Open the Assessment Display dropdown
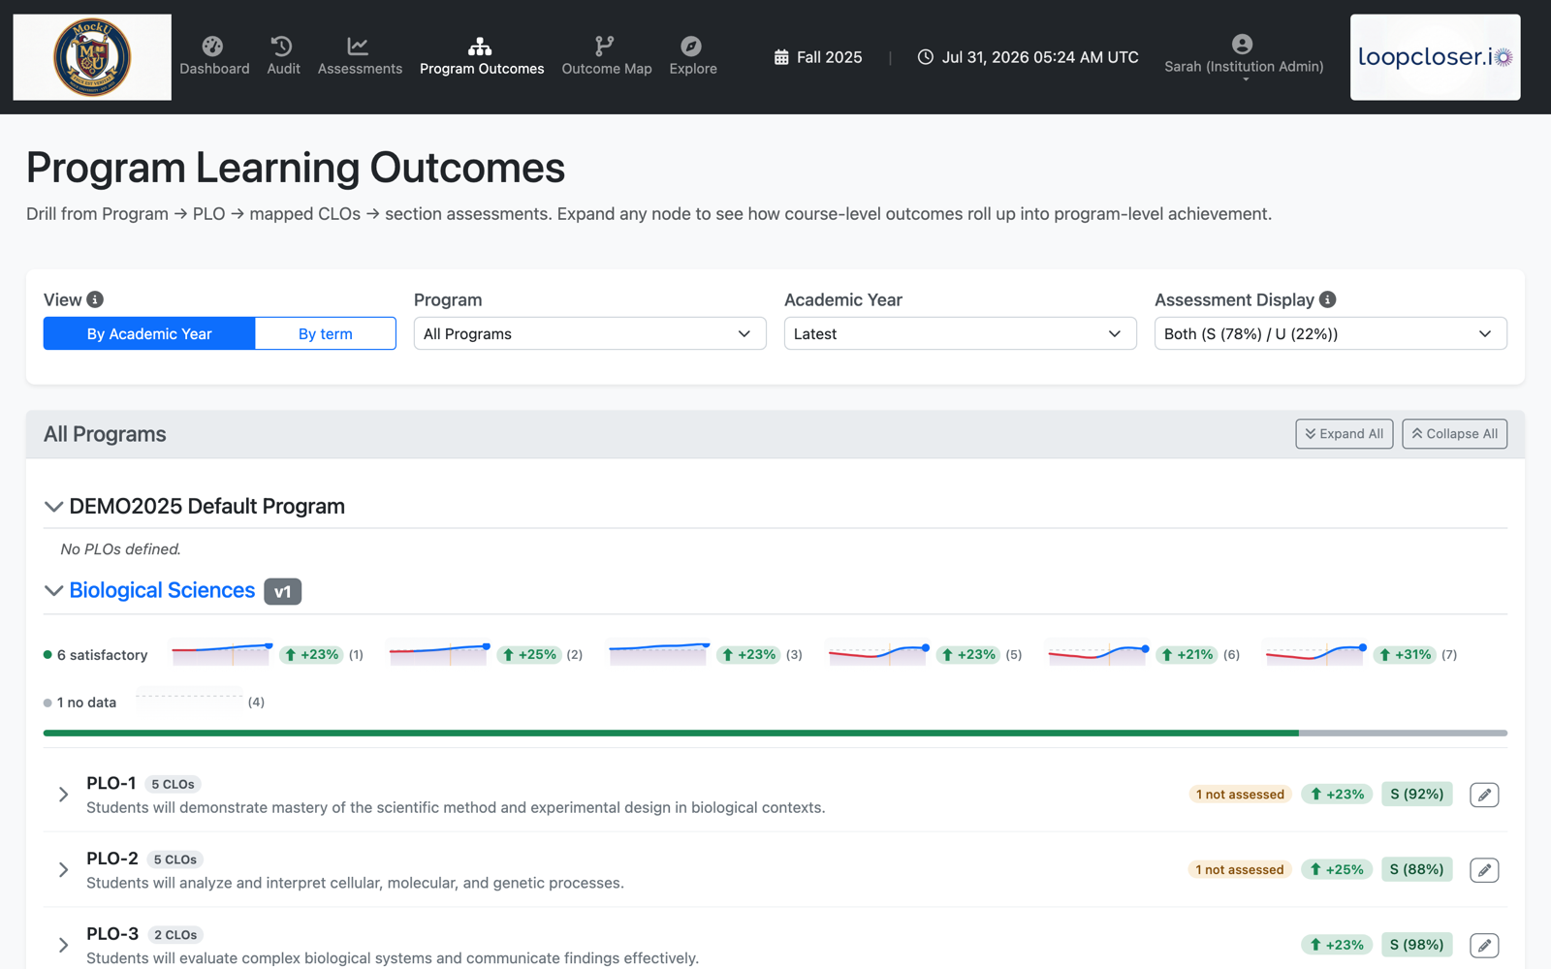The height and width of the screenshot is (969, 1551). tap(1330, 333)
